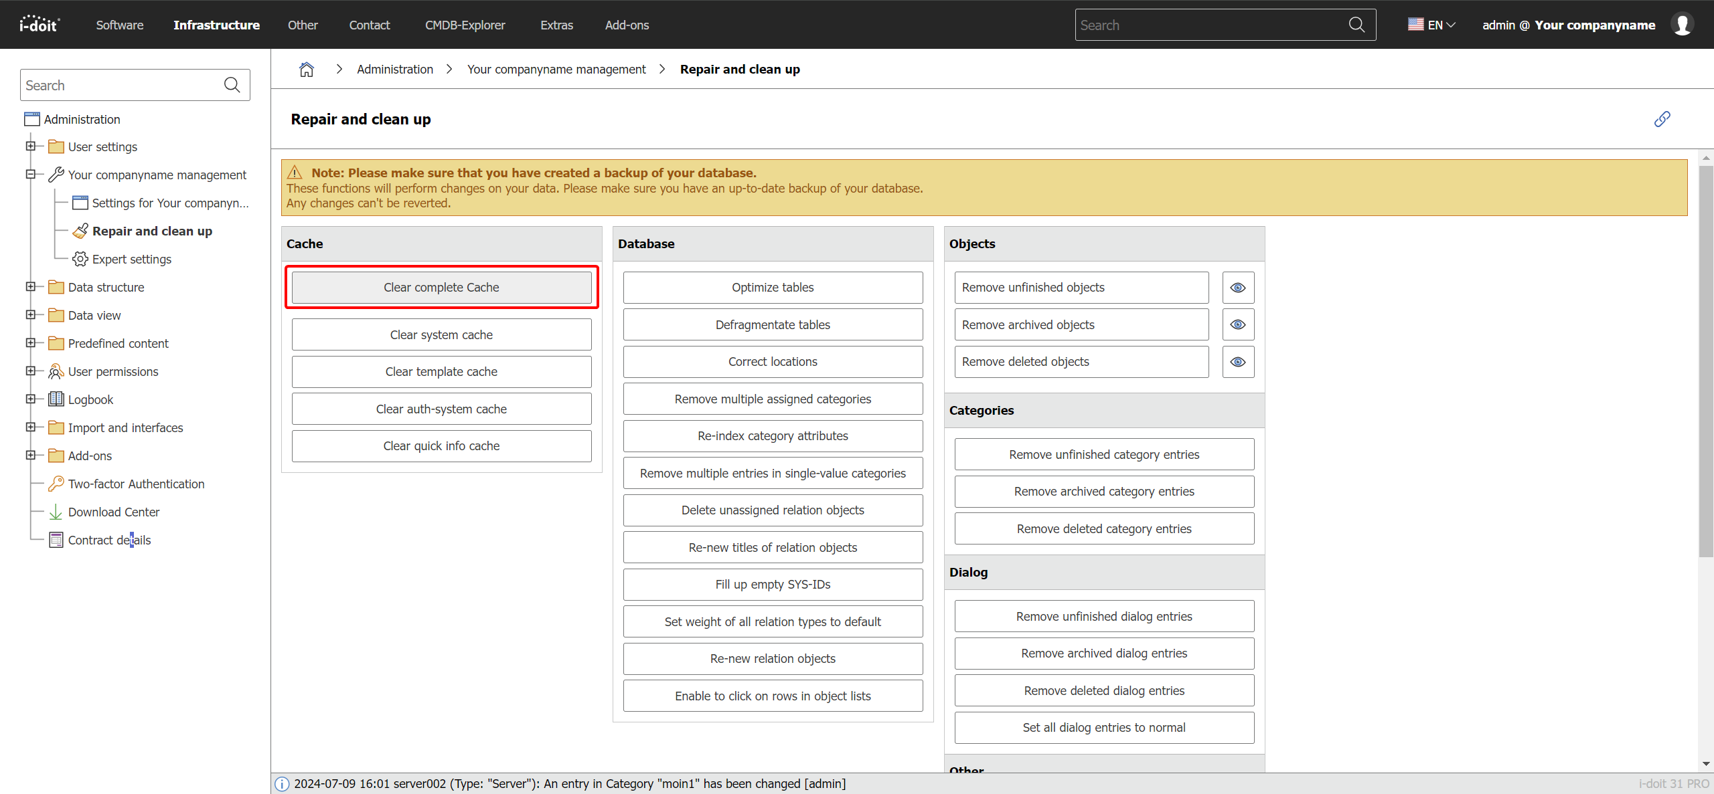Click the Data view folder icon

56,315
